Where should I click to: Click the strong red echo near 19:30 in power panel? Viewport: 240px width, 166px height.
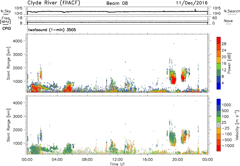173,79
